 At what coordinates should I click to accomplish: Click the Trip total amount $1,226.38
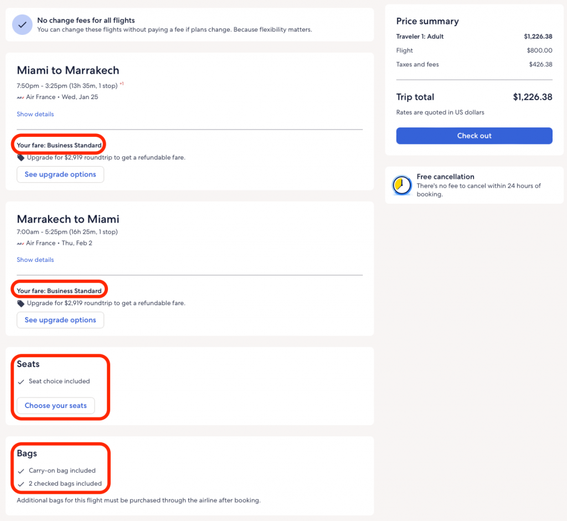532,97
